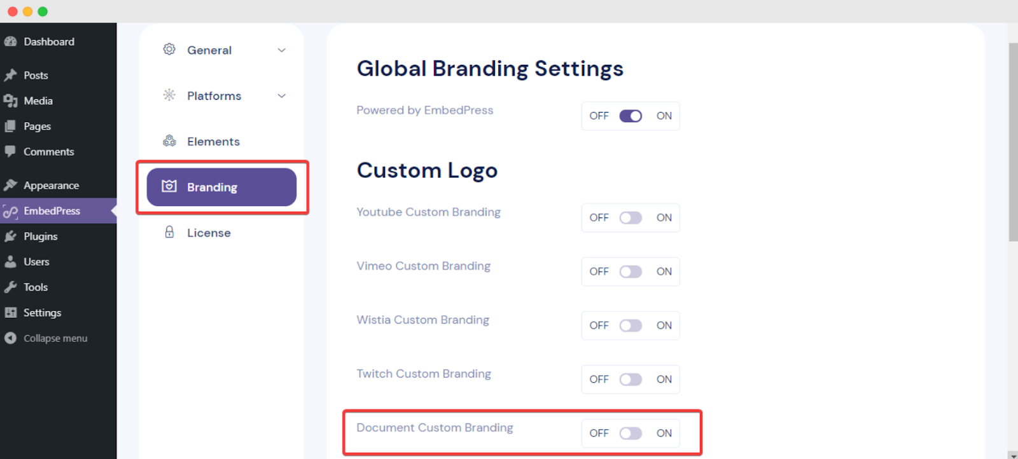The height and width of the screenshot is (459, 1018).
Task: Open Comments menu item
Action: click(58, 151)
